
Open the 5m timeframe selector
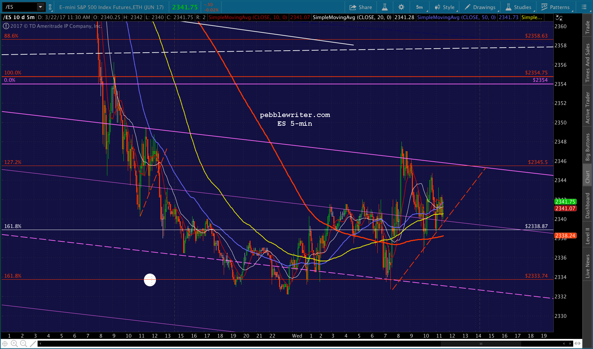tap(420, 7)
